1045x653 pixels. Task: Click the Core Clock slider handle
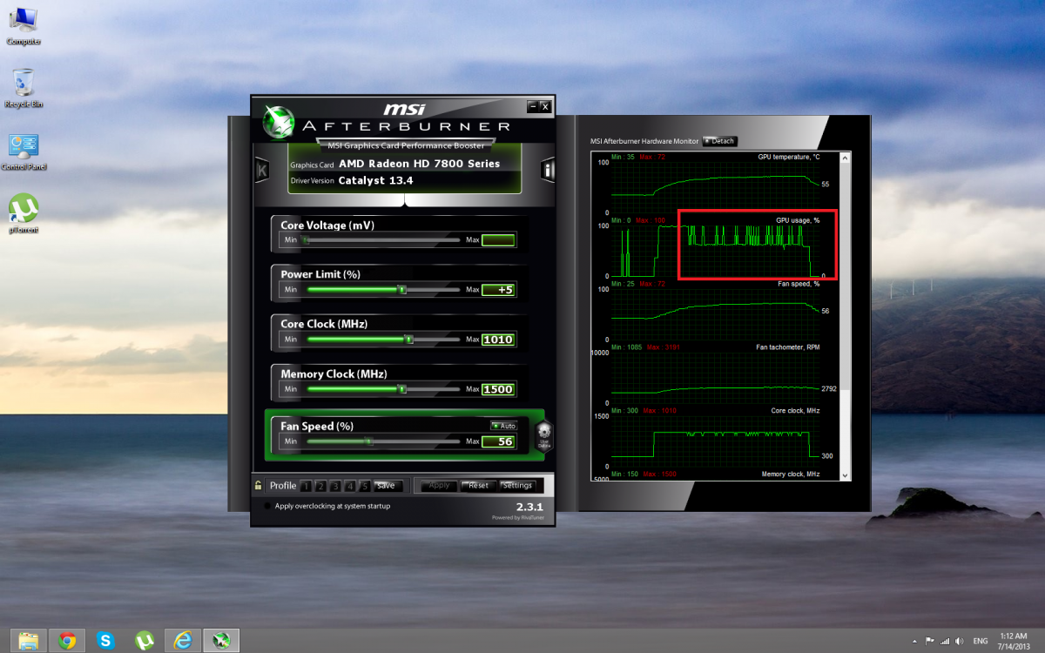pos(408,339)
